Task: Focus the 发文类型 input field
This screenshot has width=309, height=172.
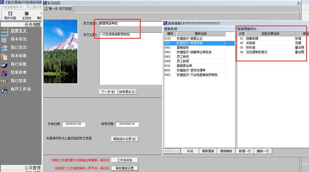Action: coord(130,23)
